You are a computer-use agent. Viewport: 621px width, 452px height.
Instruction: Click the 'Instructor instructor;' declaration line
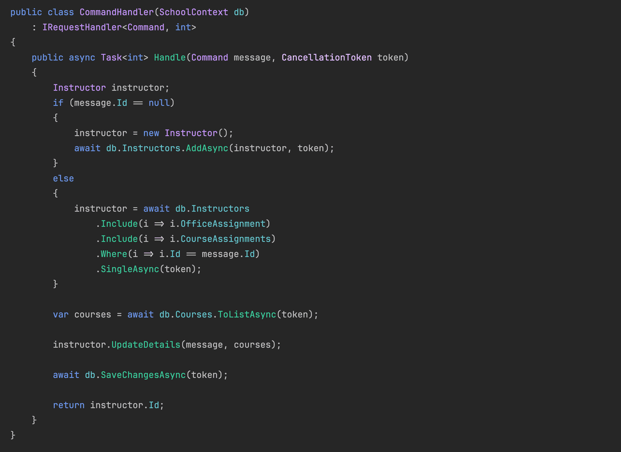(111, 87)
